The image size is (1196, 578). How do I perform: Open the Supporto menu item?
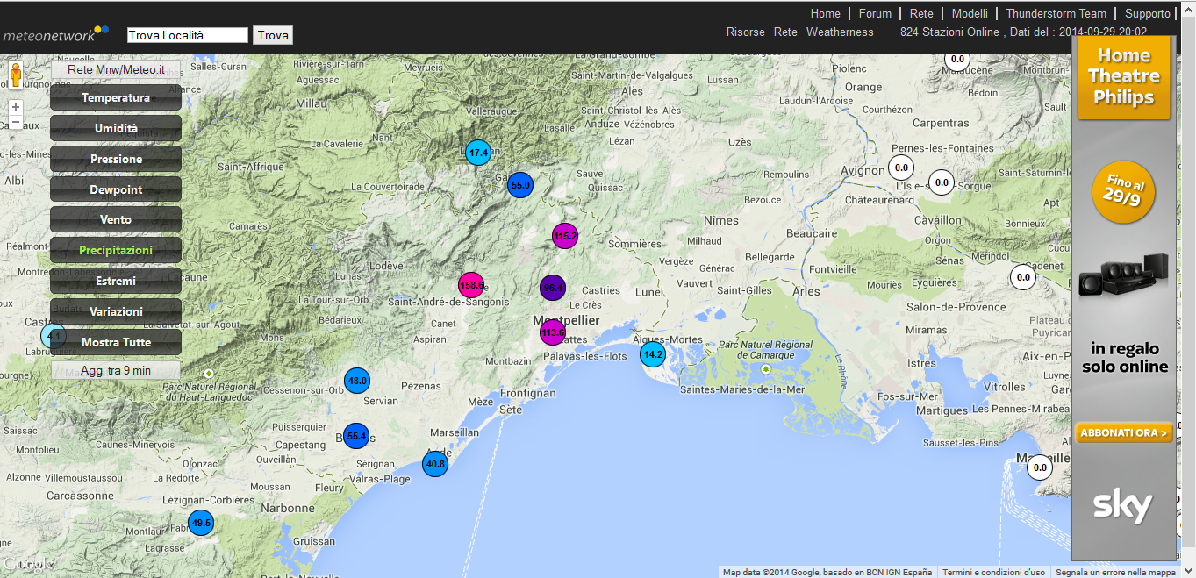coord(1148,13)
